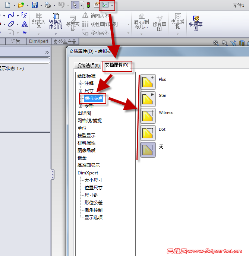Activate the Select cursor tool
The height and width of the screenshot is (256, 249).
(x=75, y=5)
